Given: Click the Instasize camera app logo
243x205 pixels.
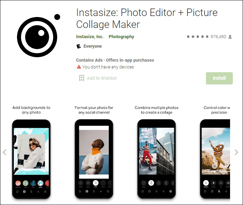Looking at the screenshot, I should point(38,35).
